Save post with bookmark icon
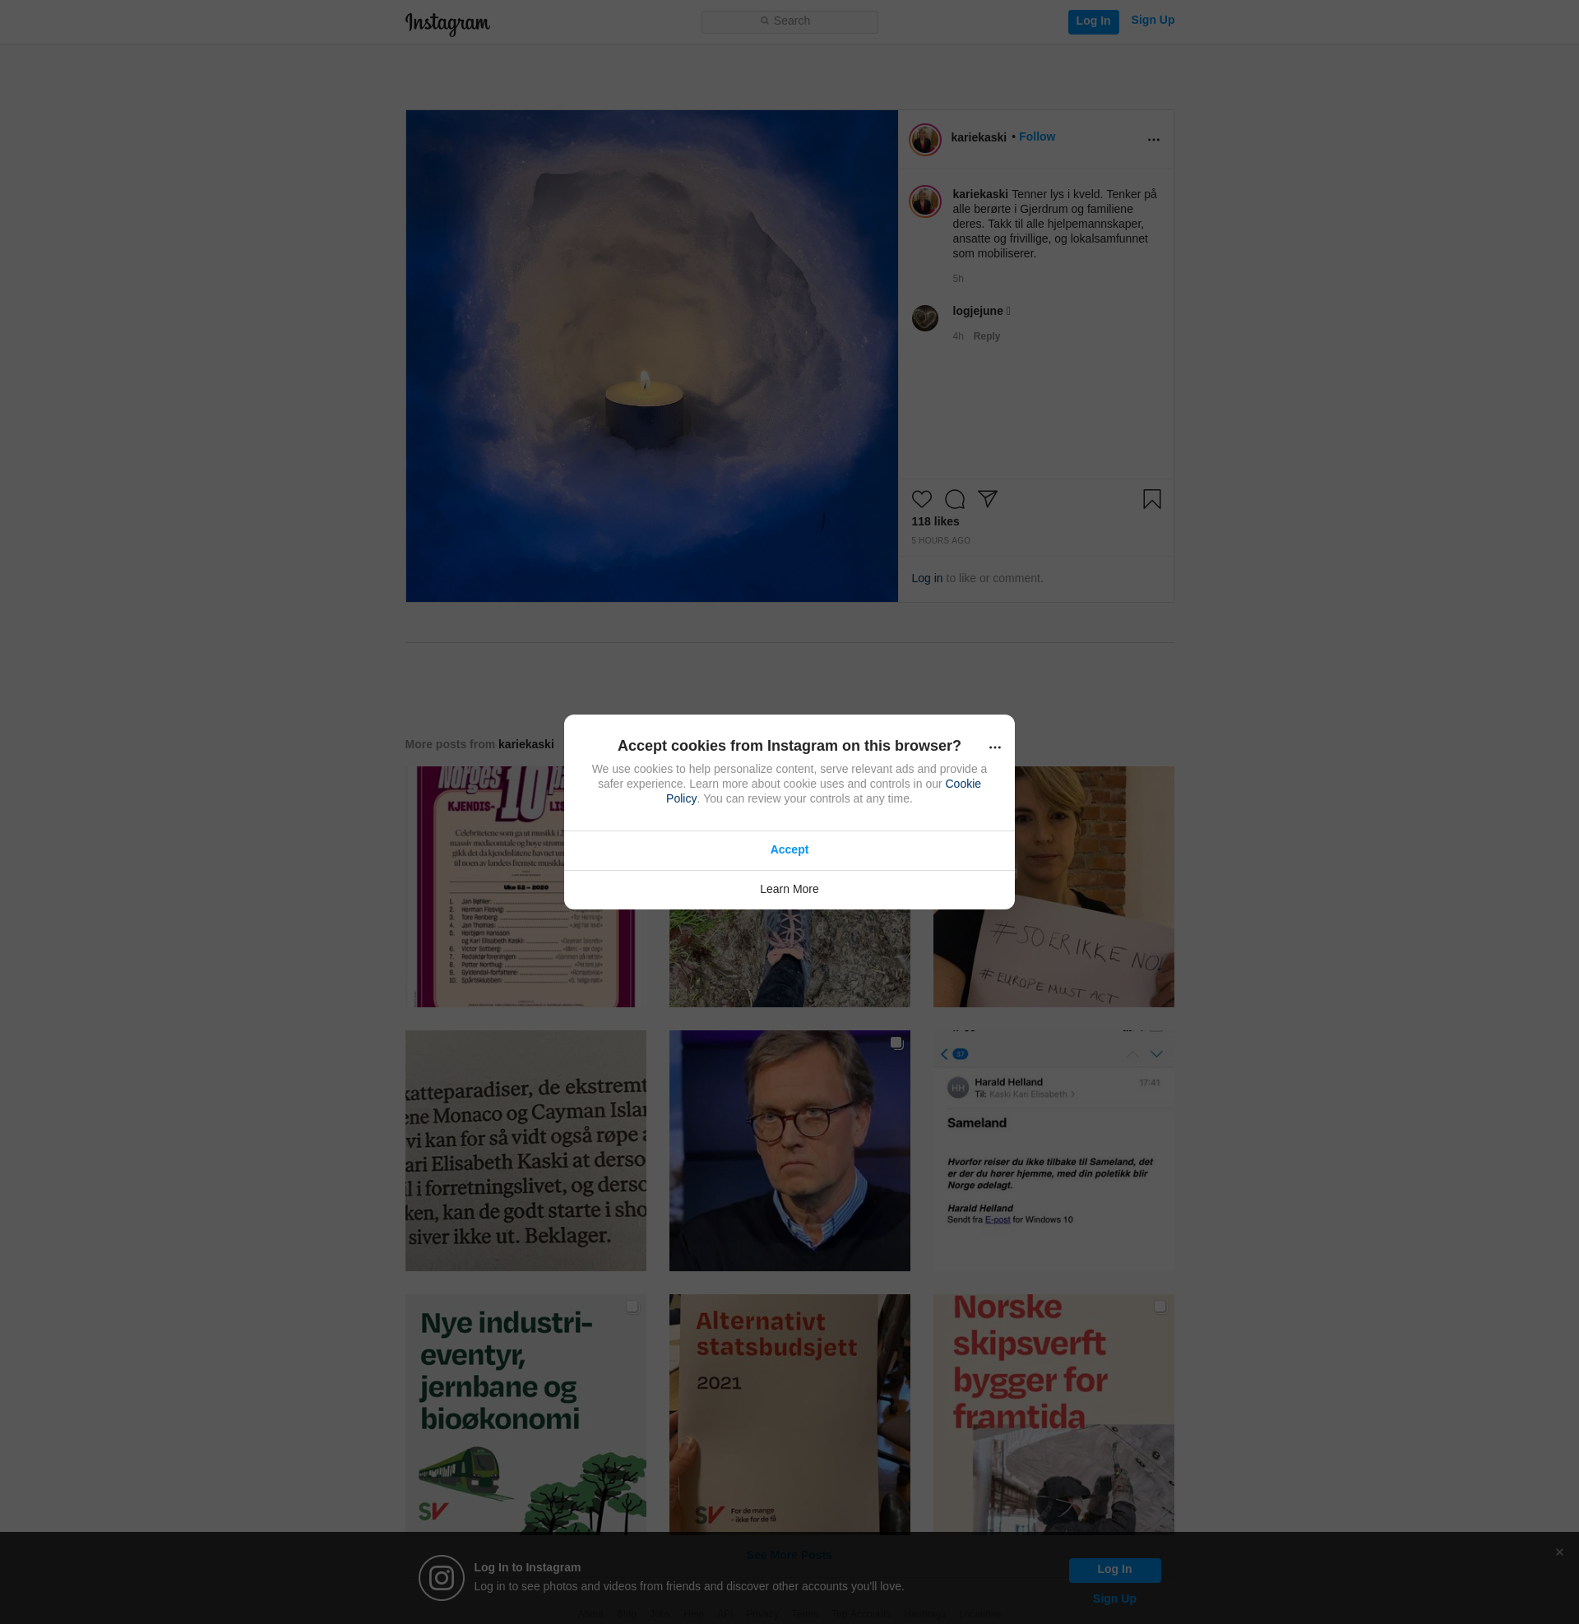 tap(1151, 499)
